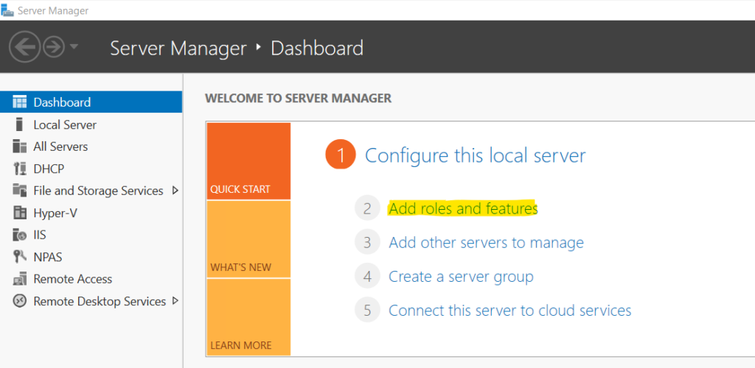Click the step 5 number circle
This screenshot has height=368, width=755.
367,311
